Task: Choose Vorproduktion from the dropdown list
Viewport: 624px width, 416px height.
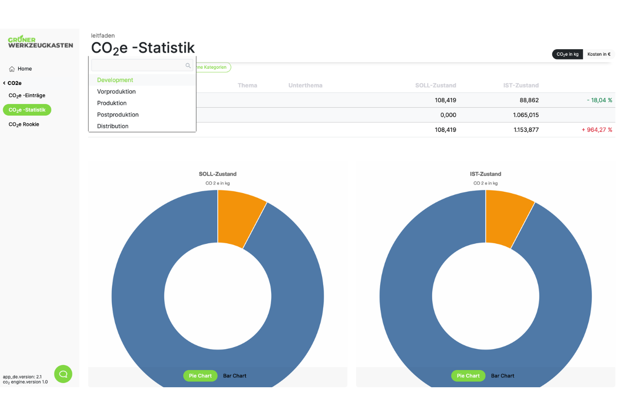Action: point(116,91)
